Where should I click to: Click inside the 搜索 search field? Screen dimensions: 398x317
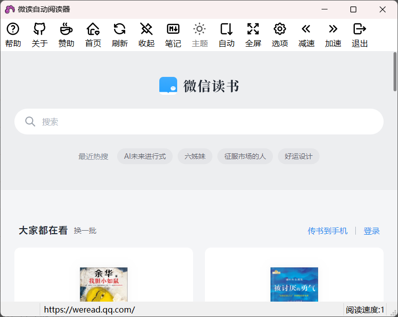[199, 121]
